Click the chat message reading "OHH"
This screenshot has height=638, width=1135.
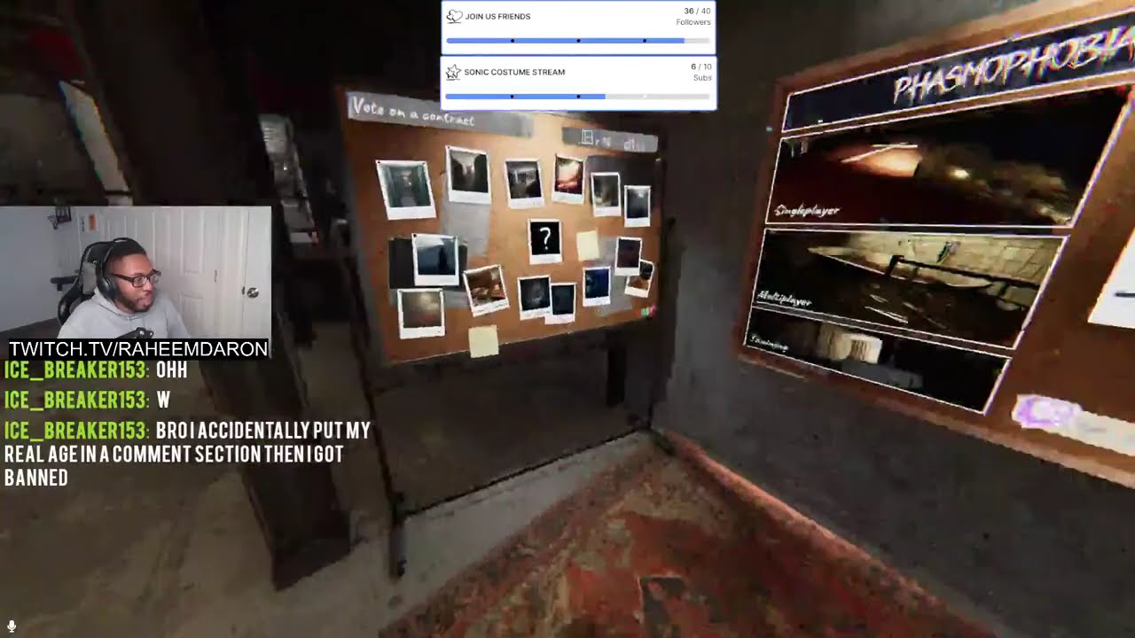(172, 370)
